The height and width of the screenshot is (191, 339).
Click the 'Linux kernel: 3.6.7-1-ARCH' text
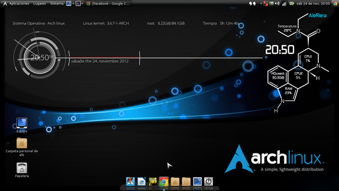click(x=106, y=23)
